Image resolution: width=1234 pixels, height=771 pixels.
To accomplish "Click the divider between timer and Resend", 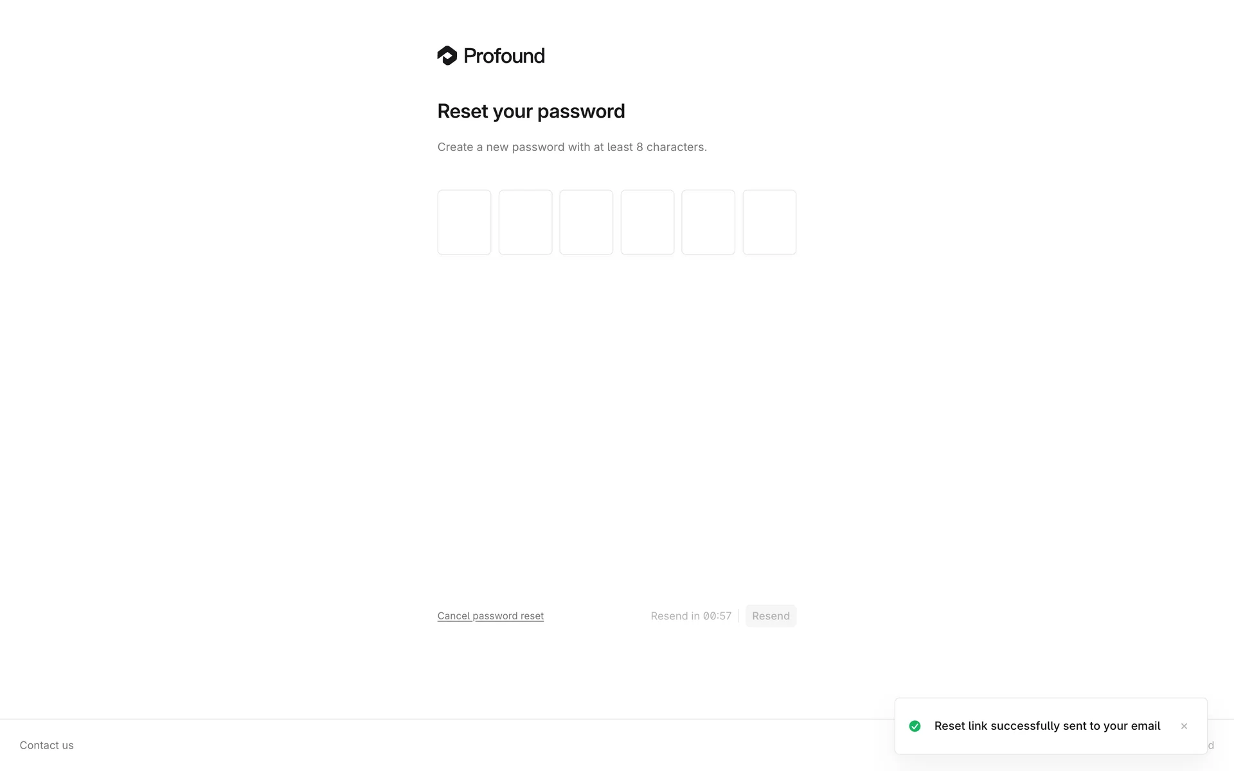I will [738, 616].
